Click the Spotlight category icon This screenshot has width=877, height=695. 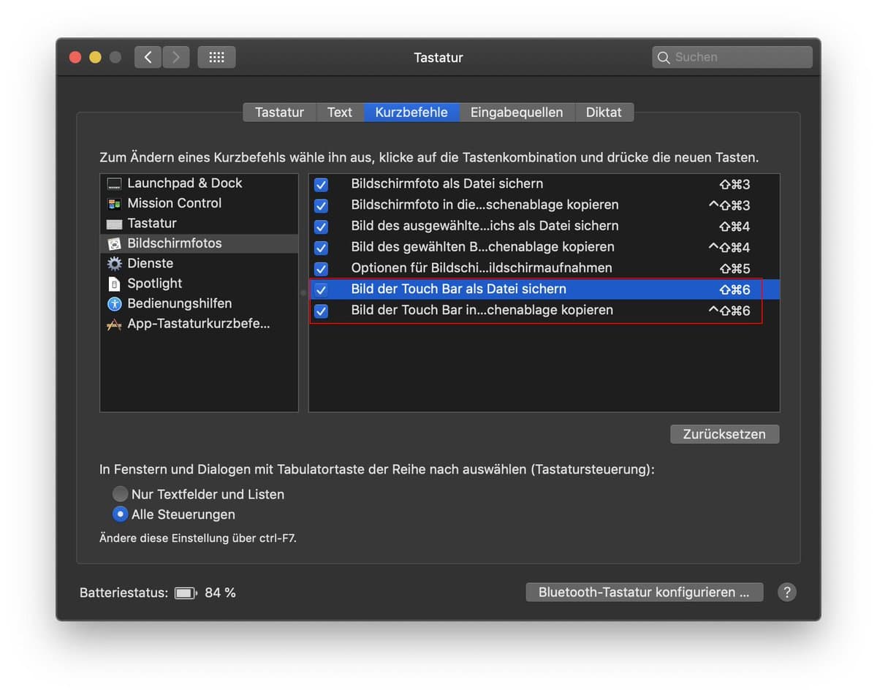coord(114,284)
